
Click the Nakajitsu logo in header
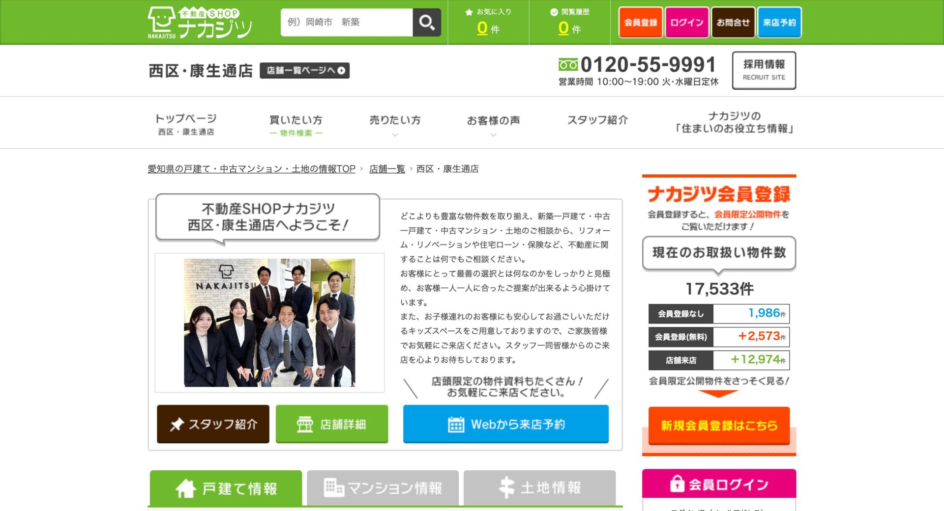200,23
